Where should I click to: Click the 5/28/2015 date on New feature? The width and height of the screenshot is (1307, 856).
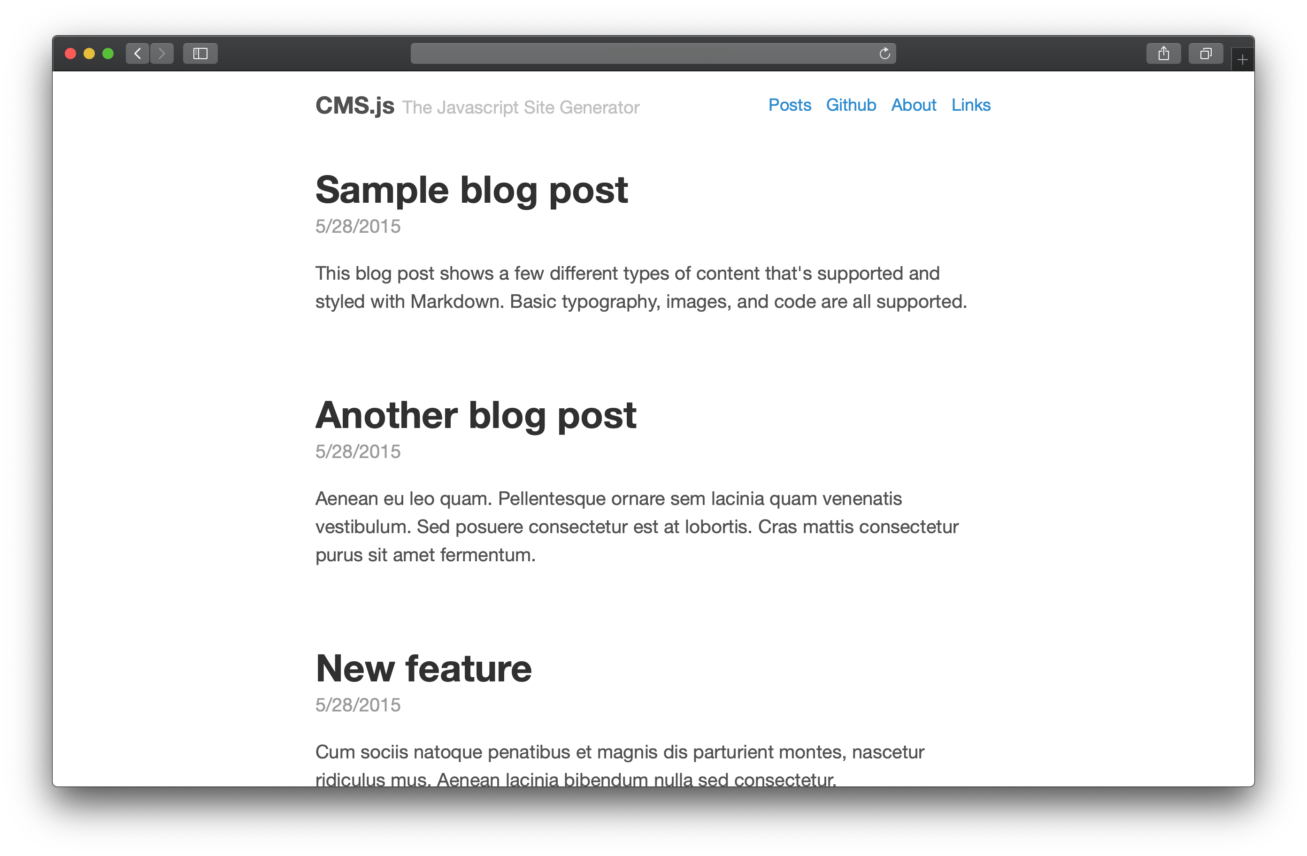[356, 704]
